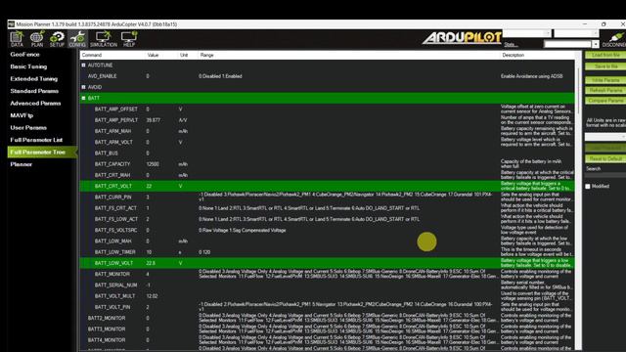The image size is (626, 352).
Task: Select the BATT_FS_VOLTSRC parameter
Action: click(115, 231)
